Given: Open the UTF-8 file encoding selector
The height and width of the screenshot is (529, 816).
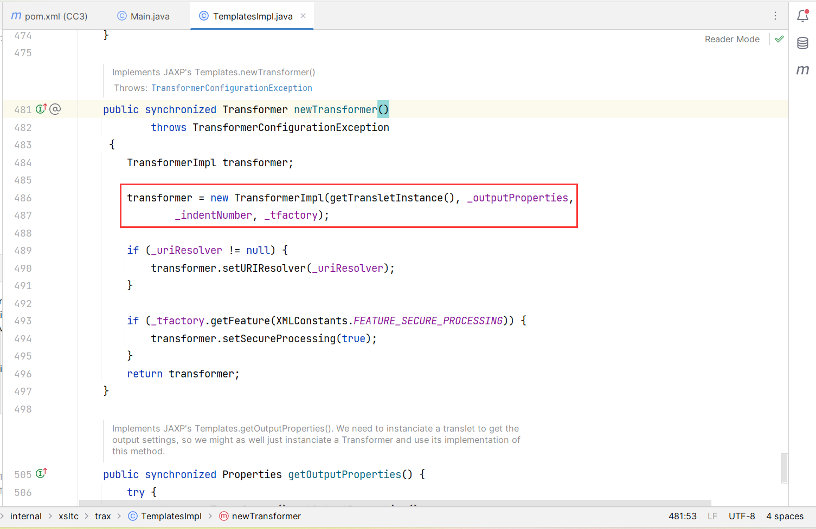Looking at the screenshot, I should (741, 516).
